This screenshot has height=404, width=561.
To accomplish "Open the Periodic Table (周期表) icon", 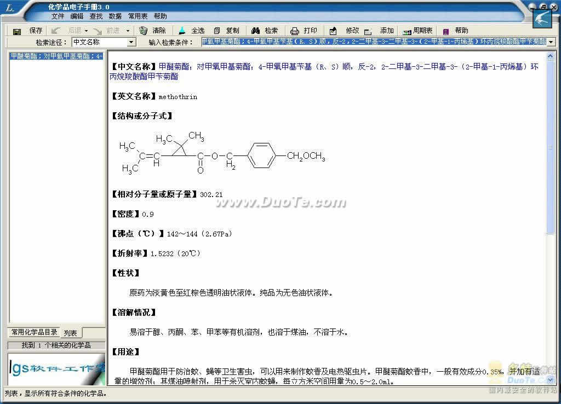I will pyautogui.click(x=407, y=31).
